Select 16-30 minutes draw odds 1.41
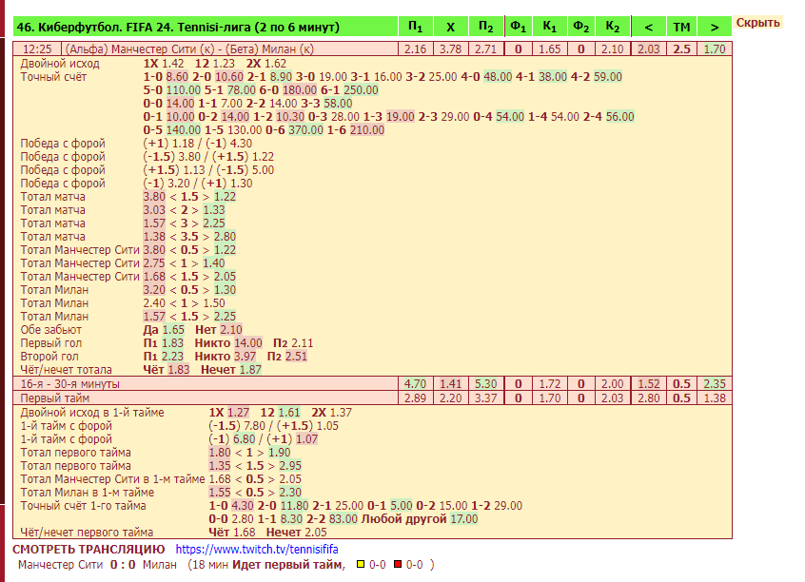Viewport: 805px width, 582px height. pyautogui.click(x=450, y=384)
